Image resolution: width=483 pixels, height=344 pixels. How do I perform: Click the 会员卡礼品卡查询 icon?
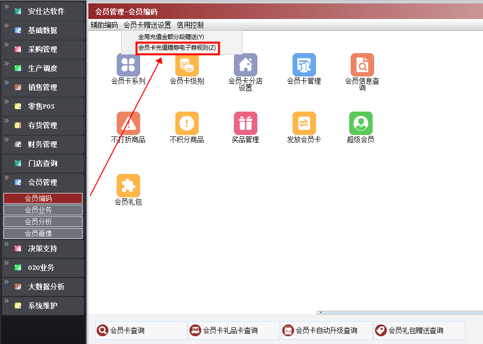coord(195,330)
